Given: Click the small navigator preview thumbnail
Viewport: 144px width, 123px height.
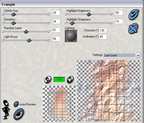Looking at the screenshot, I should [x=59, y=104].
